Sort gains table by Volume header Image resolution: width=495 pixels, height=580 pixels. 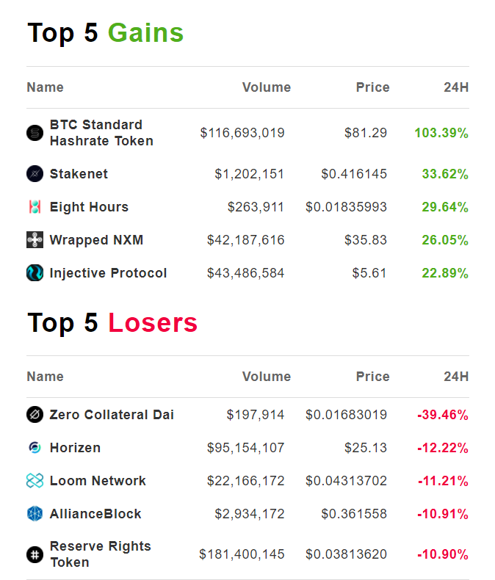coord(266,87)
